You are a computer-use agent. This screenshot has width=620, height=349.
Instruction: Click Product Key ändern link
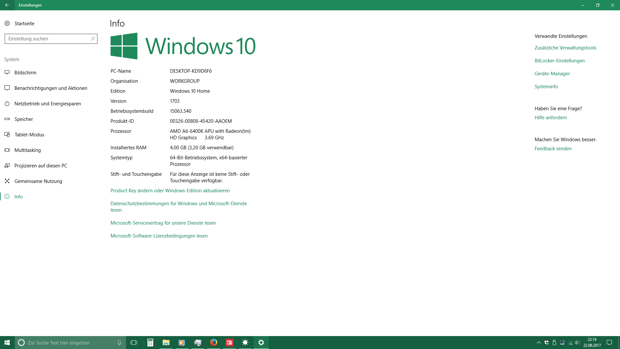pos(170,191)
